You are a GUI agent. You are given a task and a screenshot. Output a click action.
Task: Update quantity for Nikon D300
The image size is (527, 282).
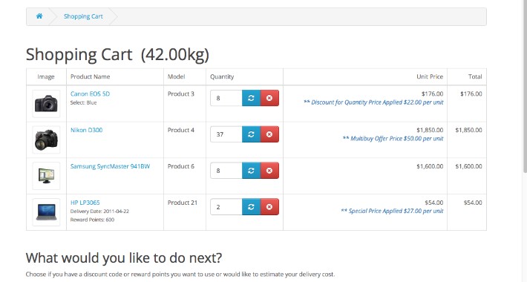(x=251, y=134)
